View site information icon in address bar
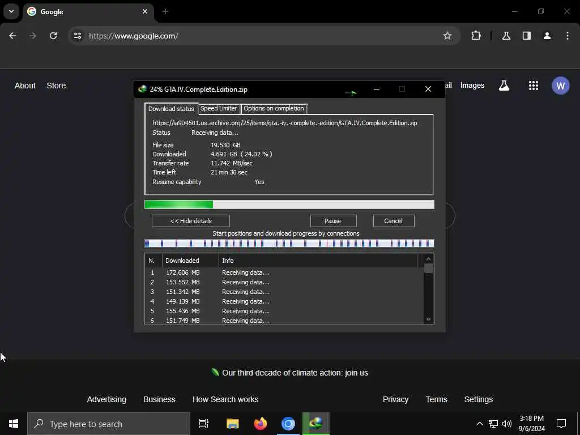580x435 pixels. [x=77, y=36]
